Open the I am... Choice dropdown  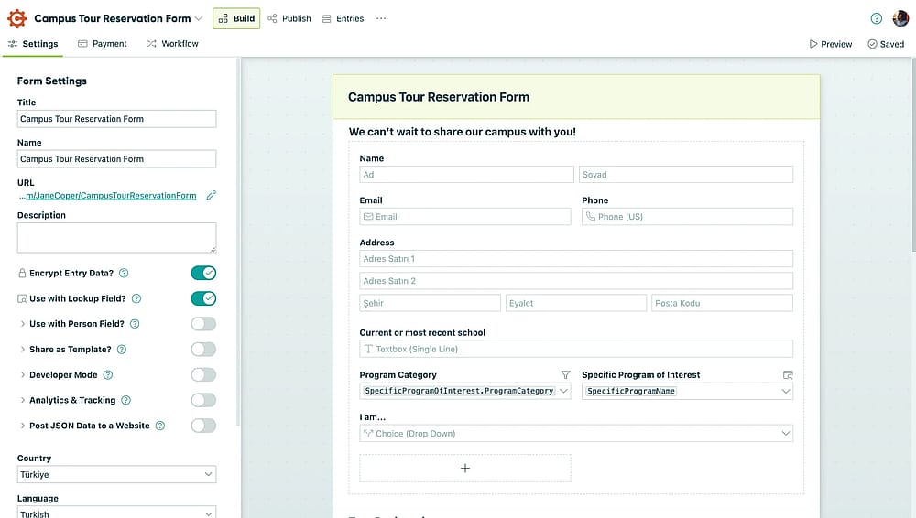tap(576, 433)
